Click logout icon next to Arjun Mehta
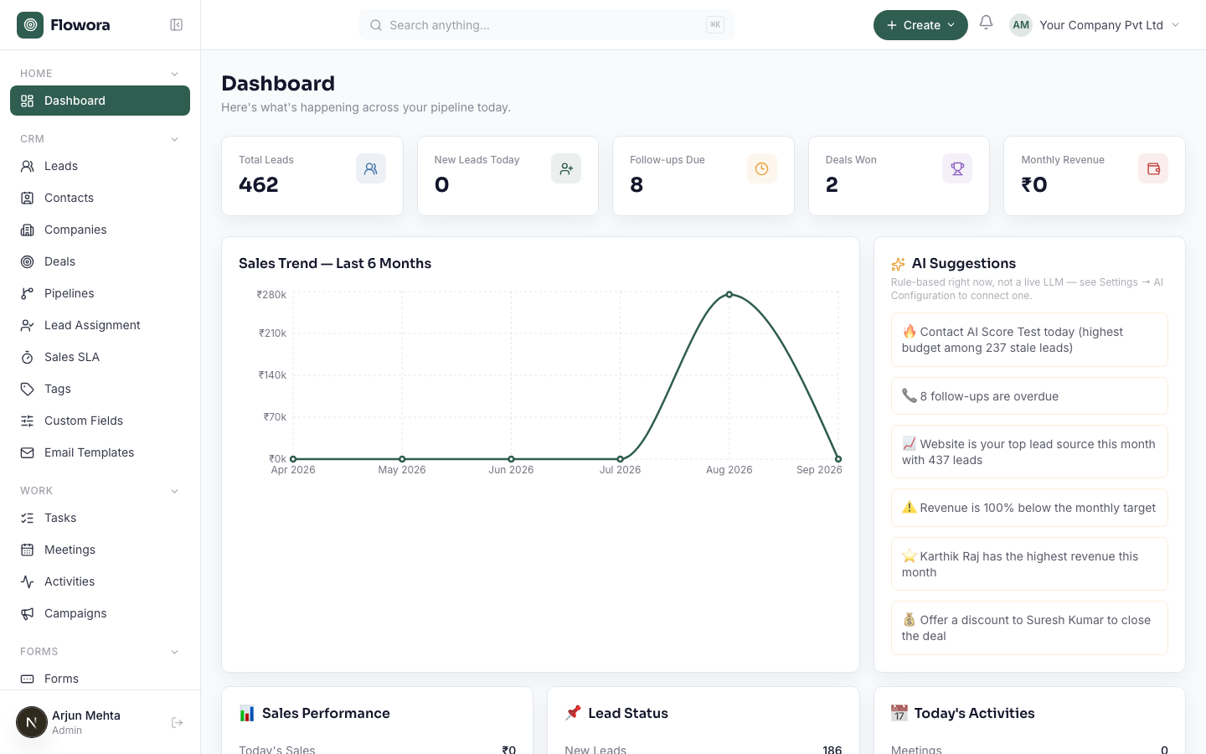This screenshot has width=1206, height=754. [x=177, y=722]
